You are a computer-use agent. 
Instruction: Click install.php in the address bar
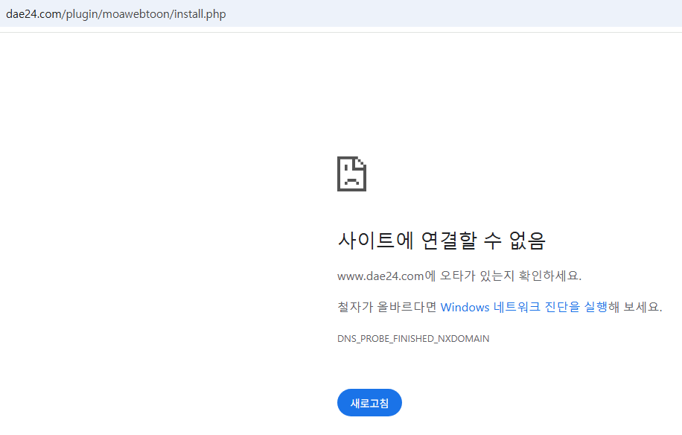pyautogui.click(x=199, y=14)
